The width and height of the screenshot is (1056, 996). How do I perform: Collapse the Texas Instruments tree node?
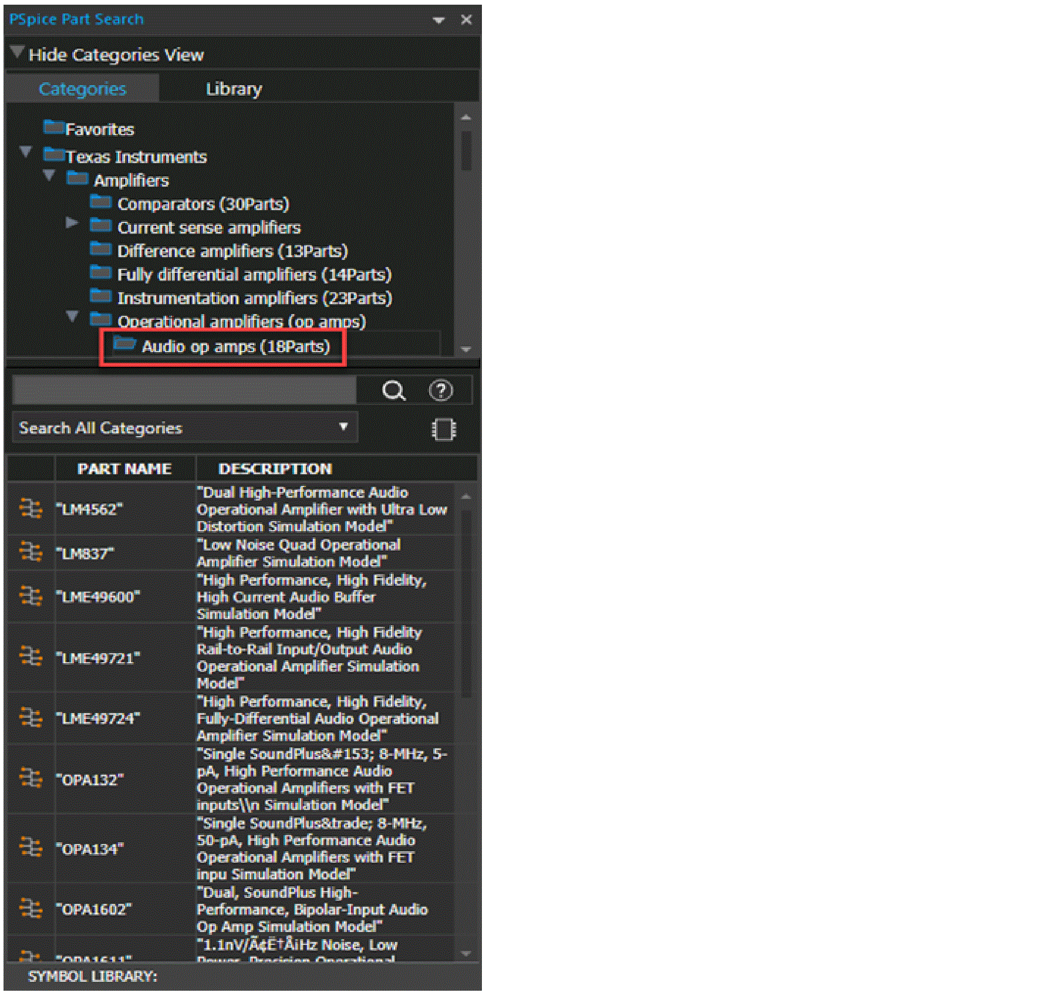pyautogui.click(x=26, y=151)
